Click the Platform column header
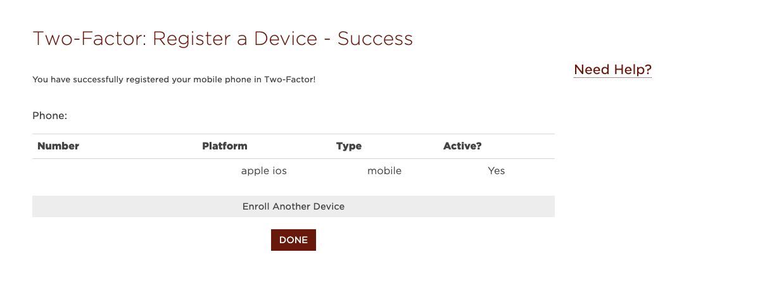Viewport: 779px width, 297px height. tap(225, 146)
